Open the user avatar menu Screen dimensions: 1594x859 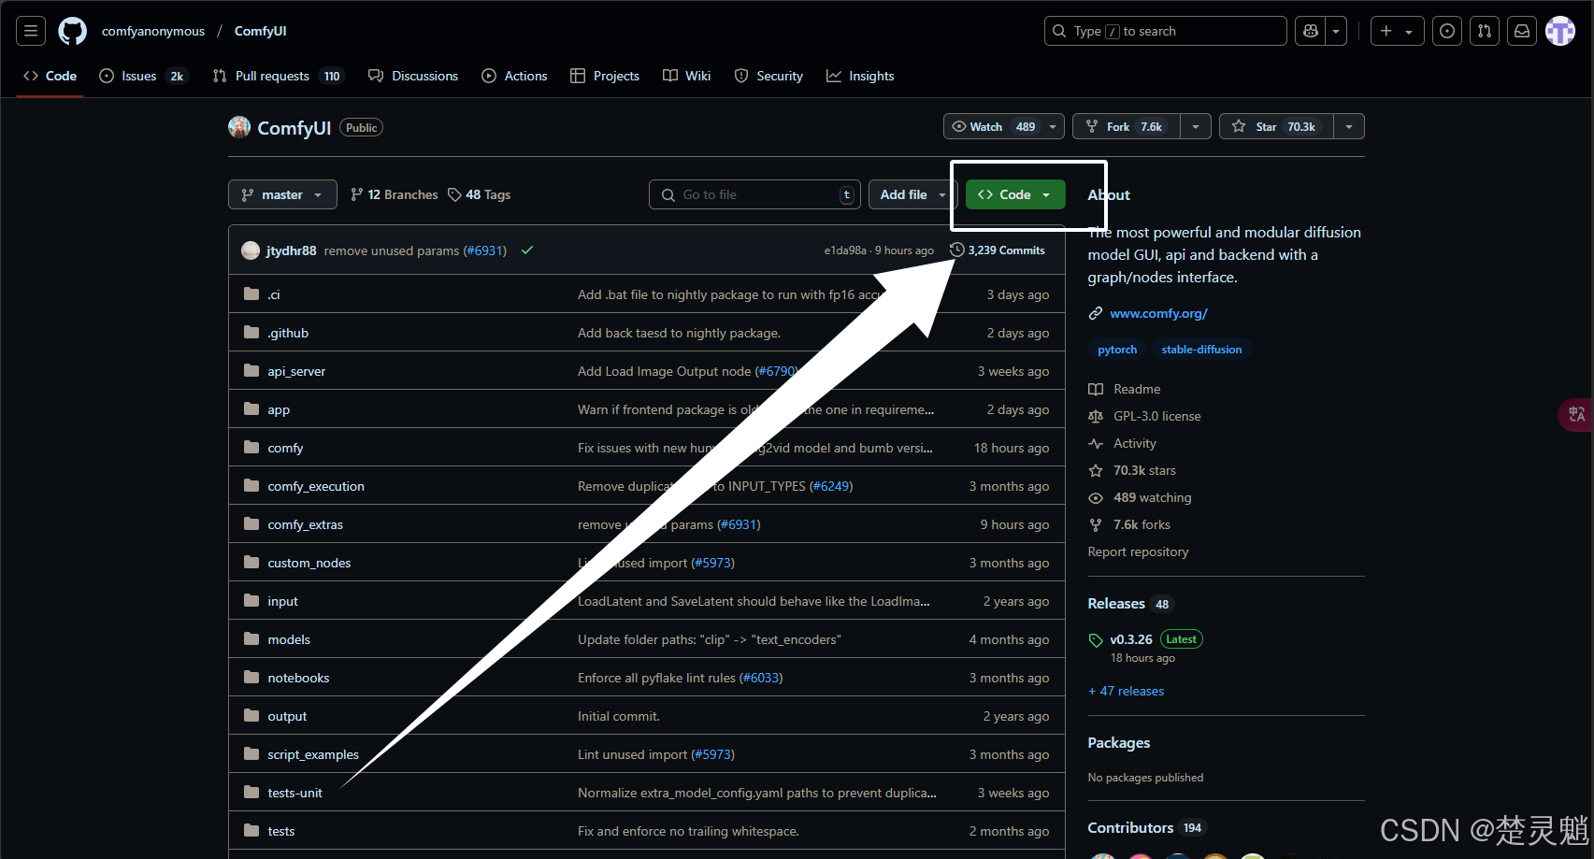(1560, 31)
